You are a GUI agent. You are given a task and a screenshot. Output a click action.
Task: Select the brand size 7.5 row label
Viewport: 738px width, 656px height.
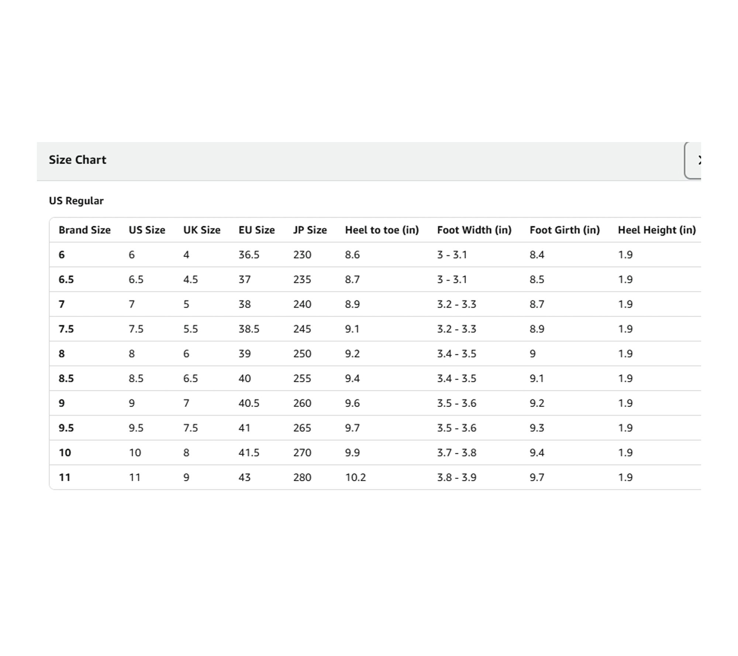[66, 329]
